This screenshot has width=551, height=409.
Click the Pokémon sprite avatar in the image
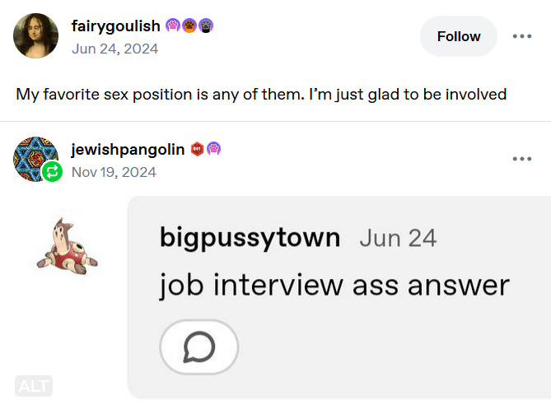pos(68,243)
